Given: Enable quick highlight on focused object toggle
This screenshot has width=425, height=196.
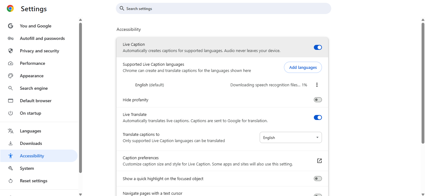Looking at the screenshot, I should (318, 179).
